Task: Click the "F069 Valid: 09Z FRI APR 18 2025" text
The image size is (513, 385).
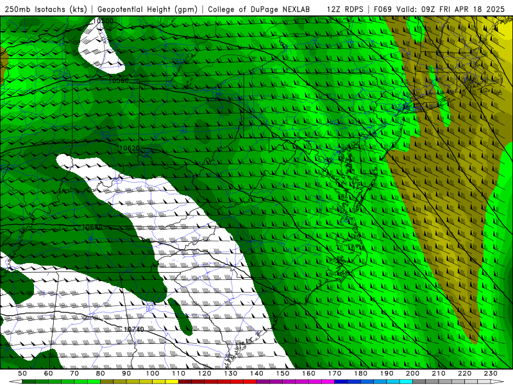Action: (x=439, y=10)
